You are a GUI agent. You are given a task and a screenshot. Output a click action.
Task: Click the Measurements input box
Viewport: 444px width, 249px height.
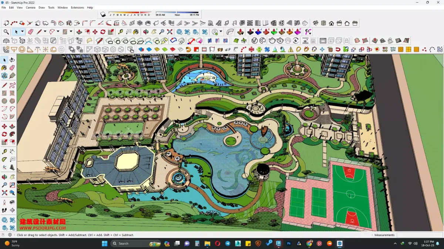[419, 235]
